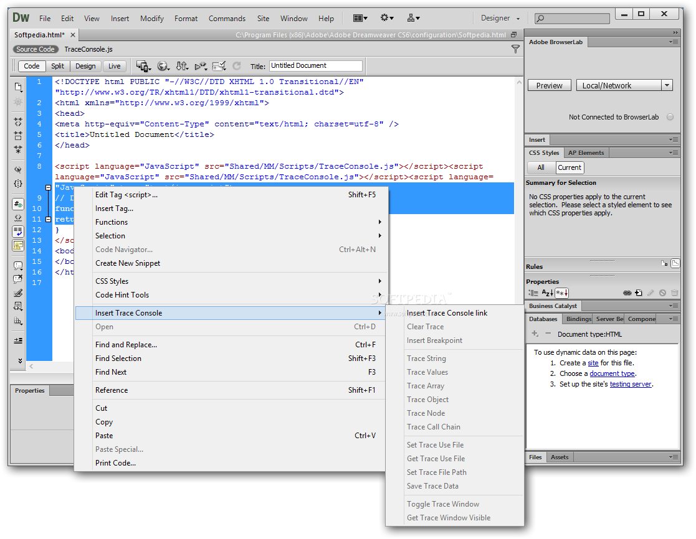
Task: Expand the Selection submenu
Action: (231, 236)
